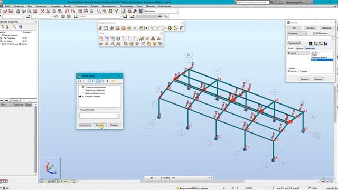The width and height of the screenshot is (338, 190).
Task: Select the Шарнир-Шарнир release type
Action: pyautogui.click(x=93, y=96)
